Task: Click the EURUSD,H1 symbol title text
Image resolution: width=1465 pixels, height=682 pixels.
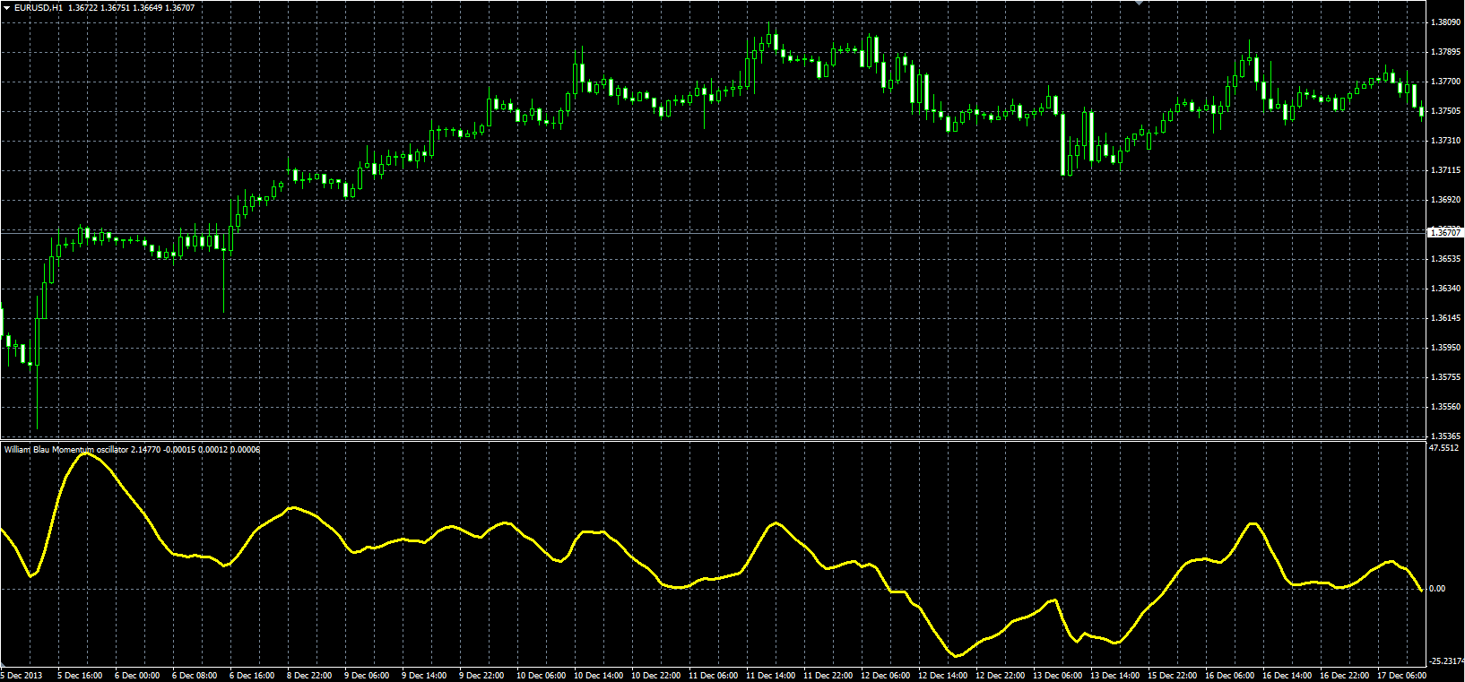Action: pos(39,8)
